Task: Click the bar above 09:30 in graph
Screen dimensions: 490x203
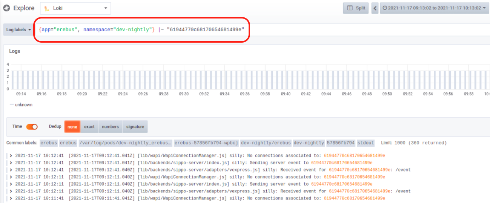Action: click(184, 80)
